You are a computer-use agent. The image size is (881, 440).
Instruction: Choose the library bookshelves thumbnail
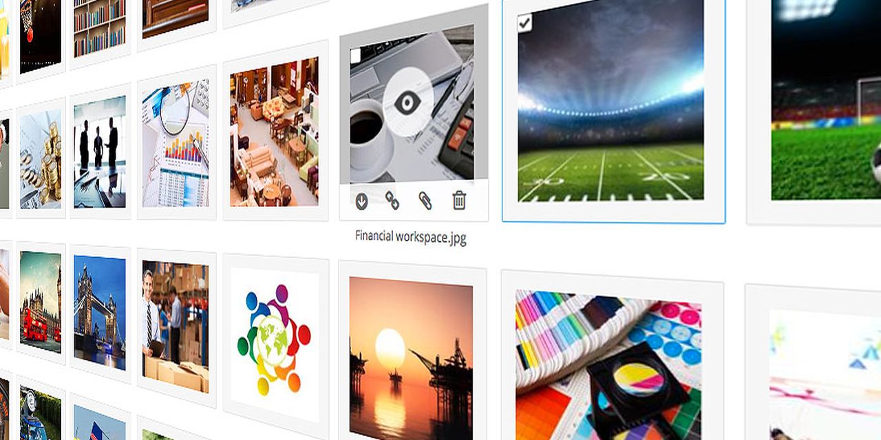(x=100, y=27)
